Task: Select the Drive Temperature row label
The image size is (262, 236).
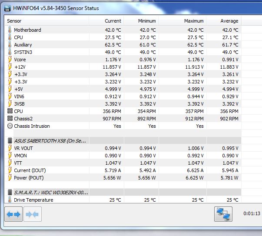Action: [x=33, y=200]
